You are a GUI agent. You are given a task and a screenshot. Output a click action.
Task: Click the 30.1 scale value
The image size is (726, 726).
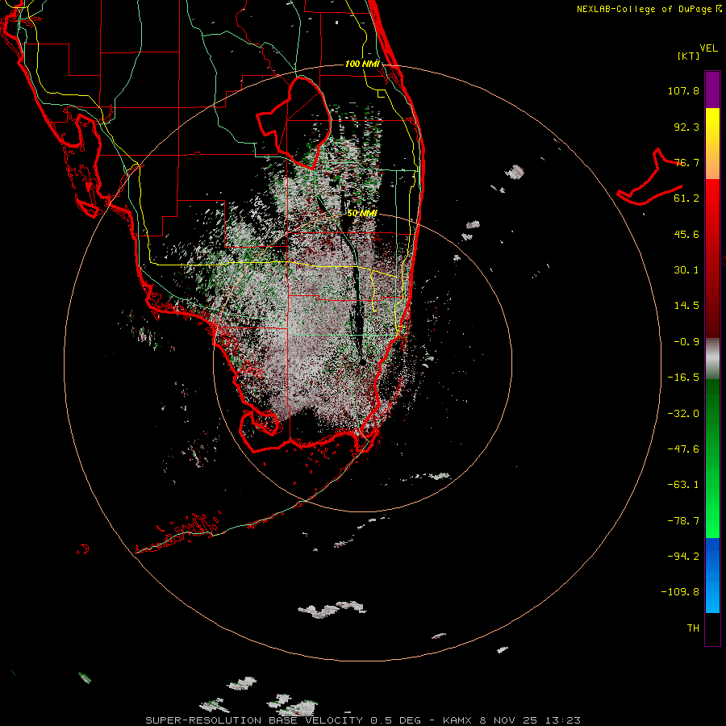pos(686,270)
